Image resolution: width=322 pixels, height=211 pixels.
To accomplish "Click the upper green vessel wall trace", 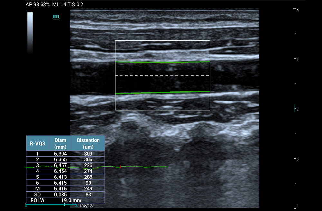I will tap(163, 62).
